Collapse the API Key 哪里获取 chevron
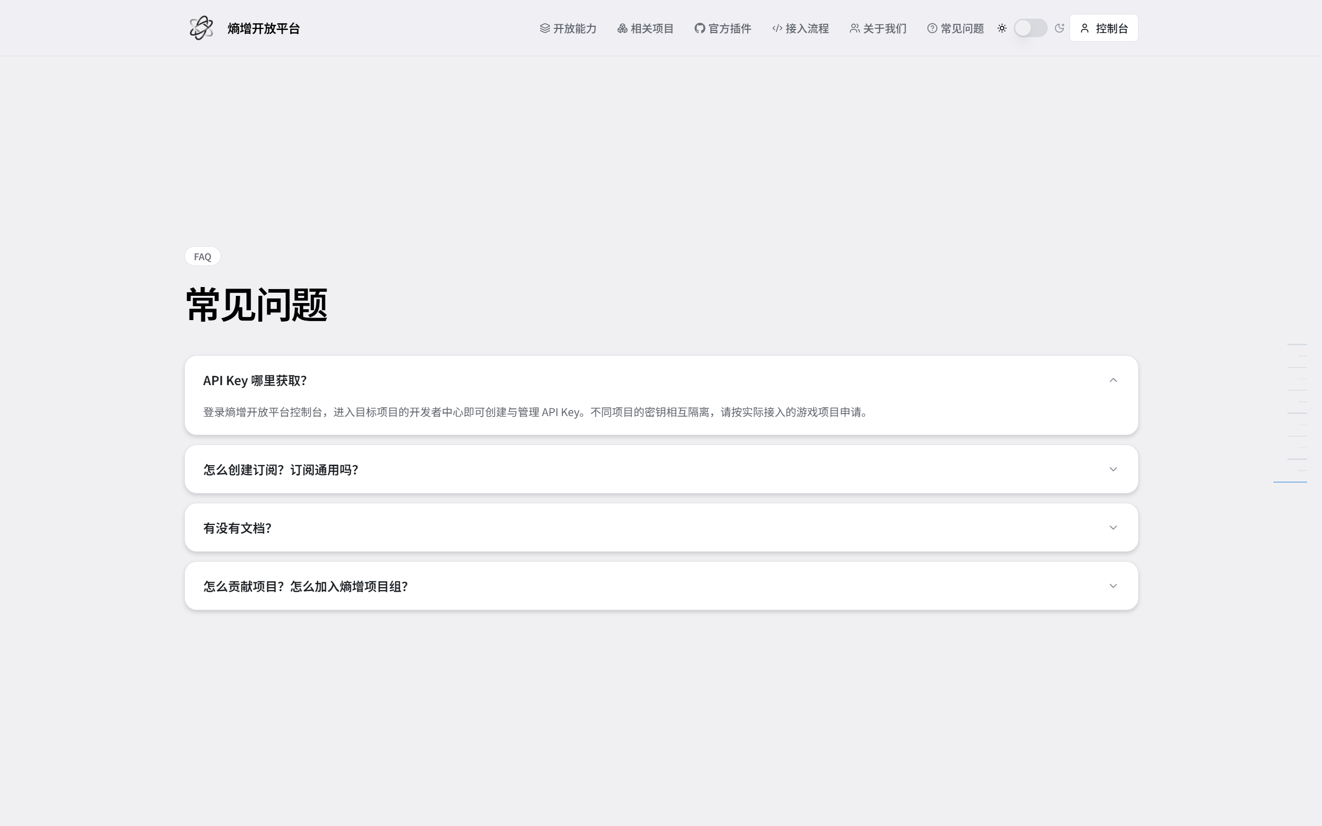Screen dimensions: 1322x826 (x=1113, y=380)
